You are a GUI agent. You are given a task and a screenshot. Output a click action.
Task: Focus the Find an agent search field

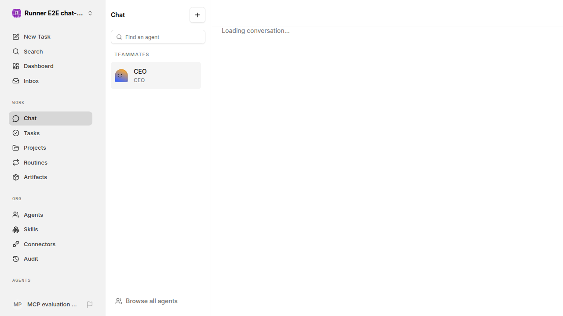pos(158,37)
